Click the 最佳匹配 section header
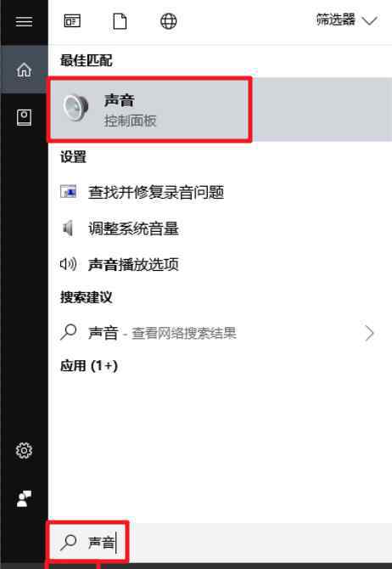This screenshot has width=392, height=569. click(86, 60)
